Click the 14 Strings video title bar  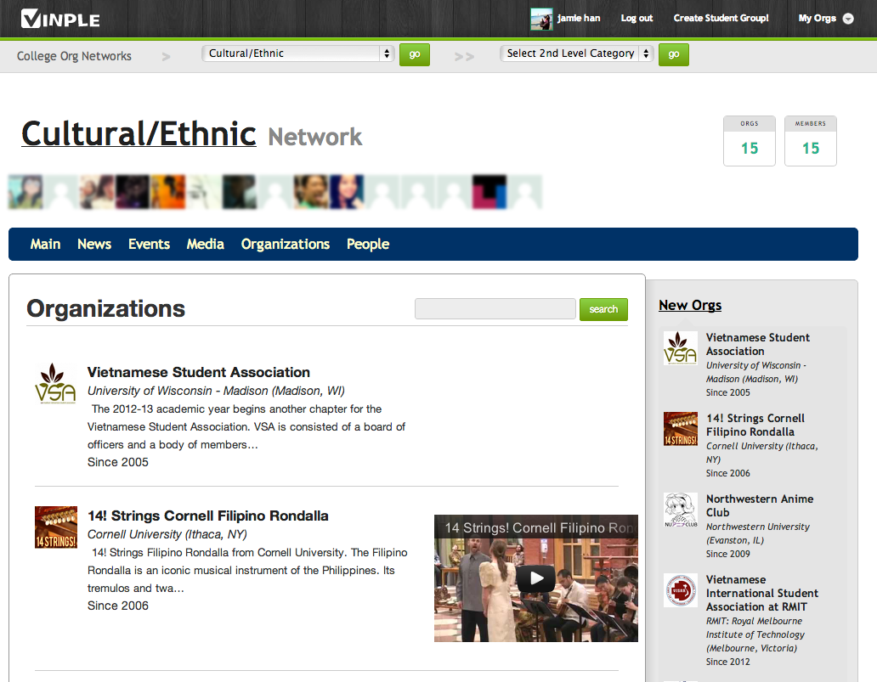point(536,527)
